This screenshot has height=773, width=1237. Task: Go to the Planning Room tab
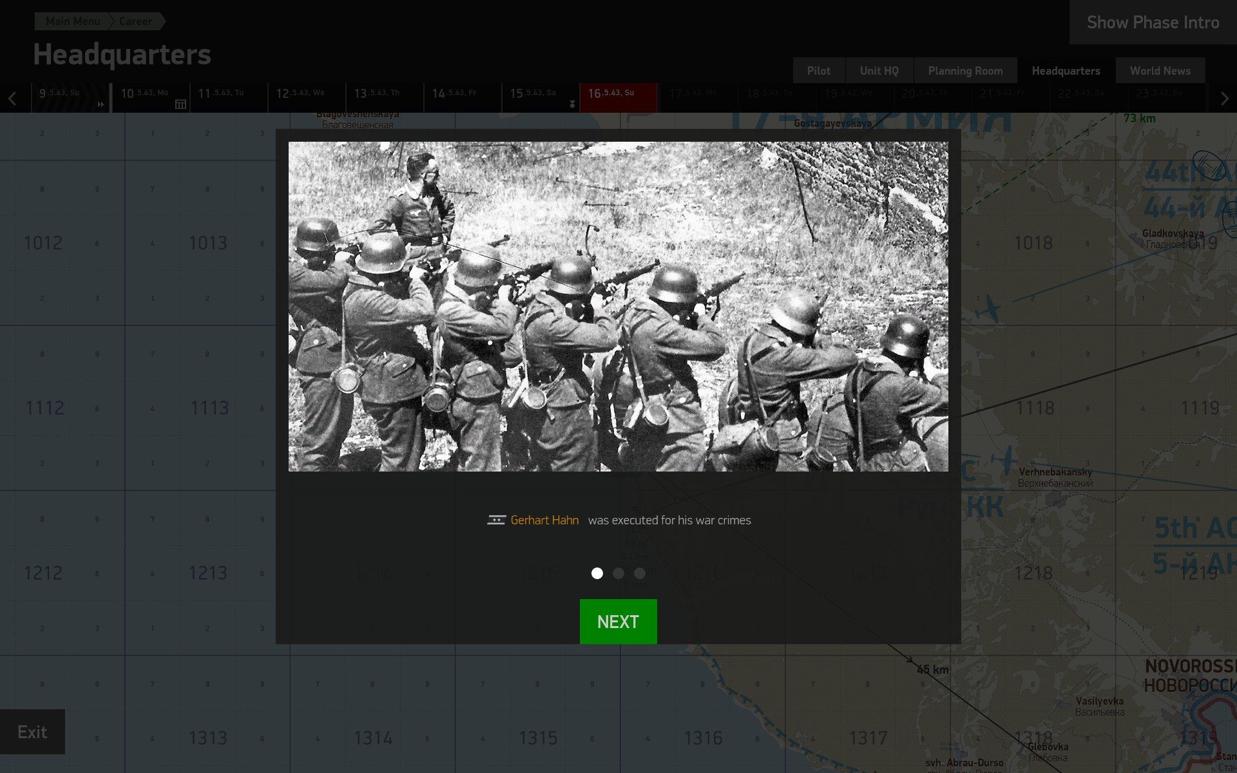pos(965,71)
